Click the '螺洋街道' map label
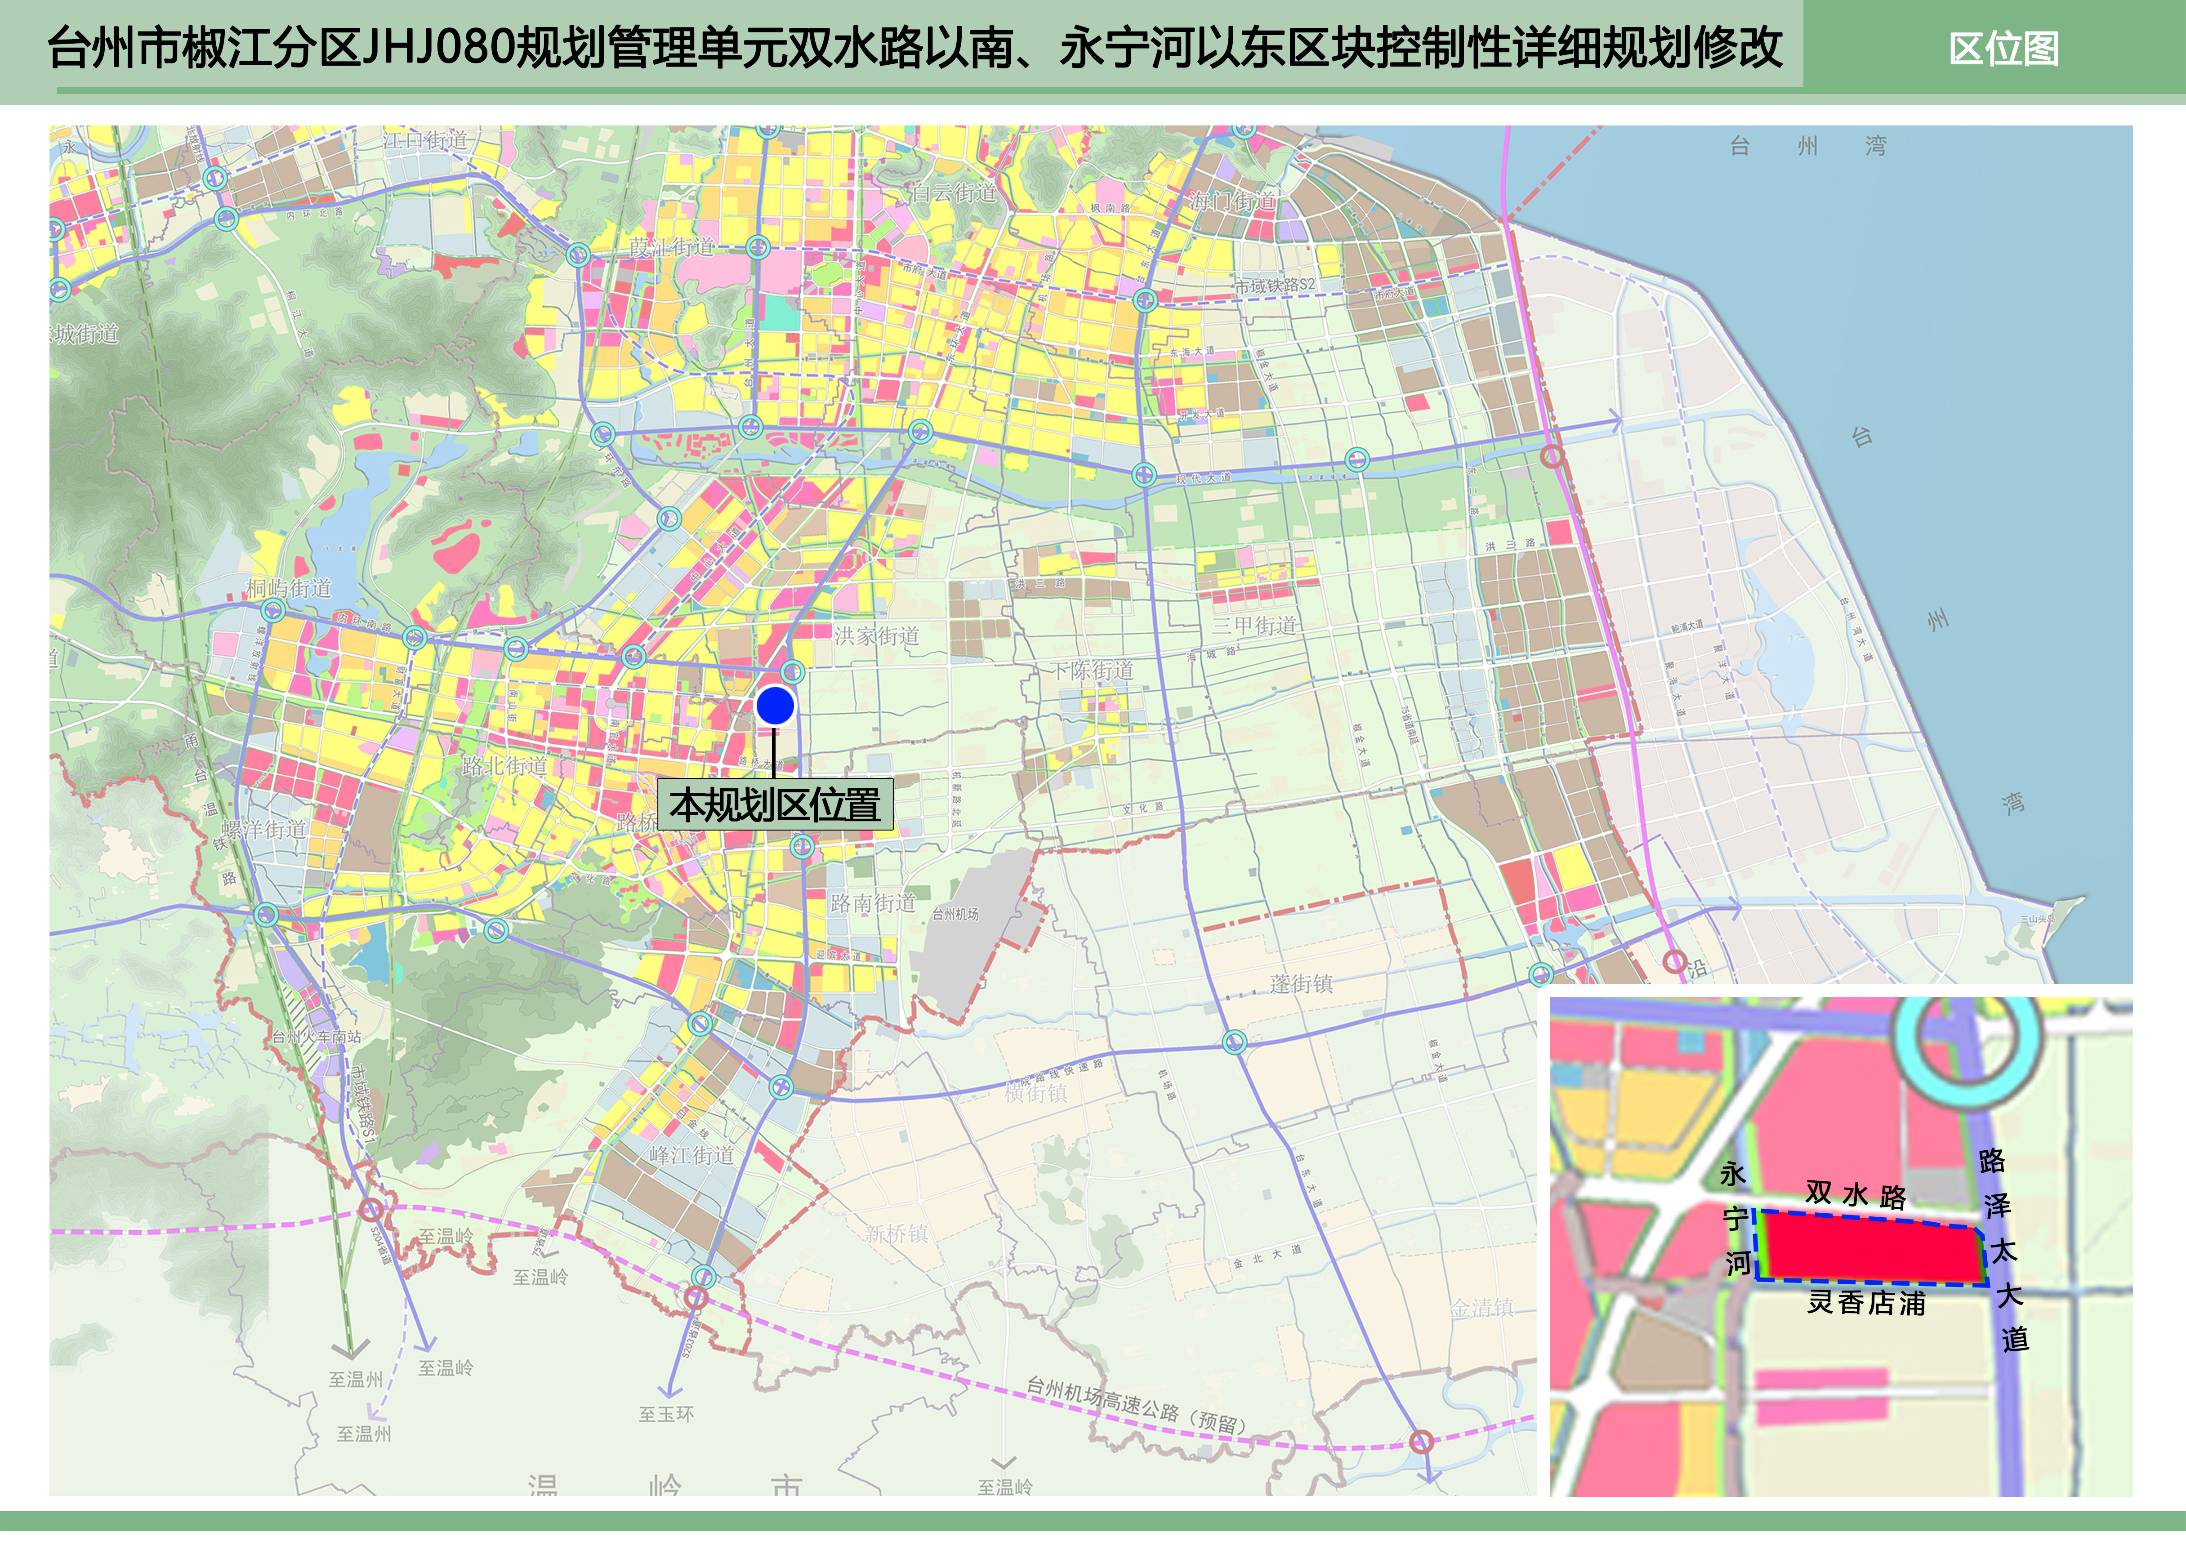This screenshot has width=2186, height=1546. pyautogui.click(x=264, y=829)
